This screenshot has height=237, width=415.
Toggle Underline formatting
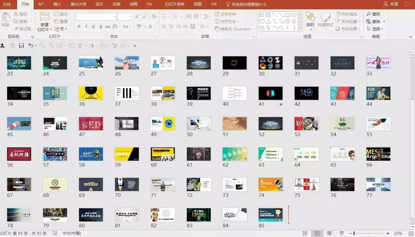[93, 27]
